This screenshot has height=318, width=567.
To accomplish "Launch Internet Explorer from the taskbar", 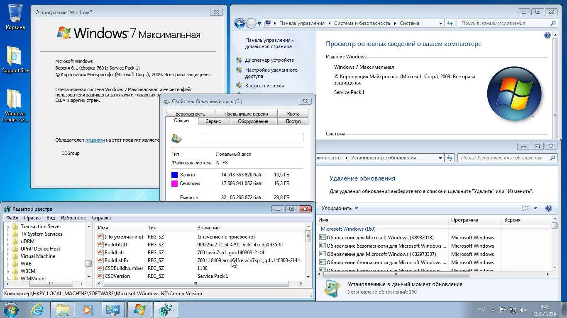I will click(37, 309).
